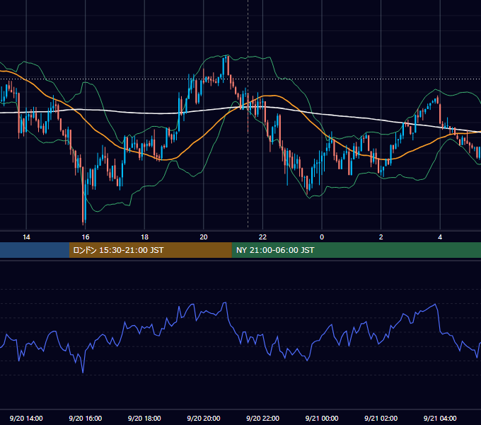
Task: Click the 0 hour label on price chart axis
Action: [x=322, y=237]
